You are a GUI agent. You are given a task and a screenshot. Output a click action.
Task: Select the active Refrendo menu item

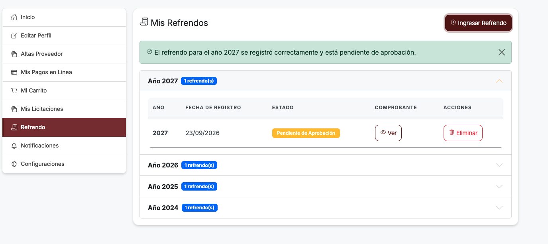[x=64, y=127]
